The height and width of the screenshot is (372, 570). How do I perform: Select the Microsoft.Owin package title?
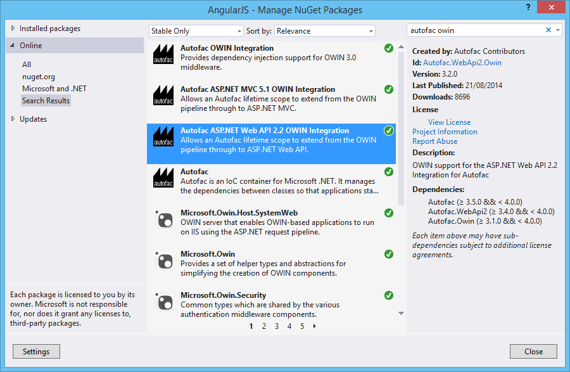(208, 254)
